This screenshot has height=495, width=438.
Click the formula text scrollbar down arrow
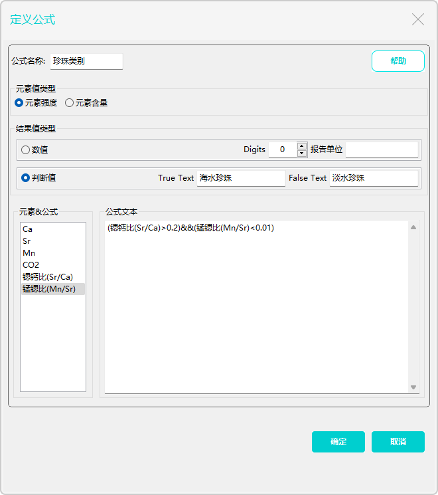413,387
